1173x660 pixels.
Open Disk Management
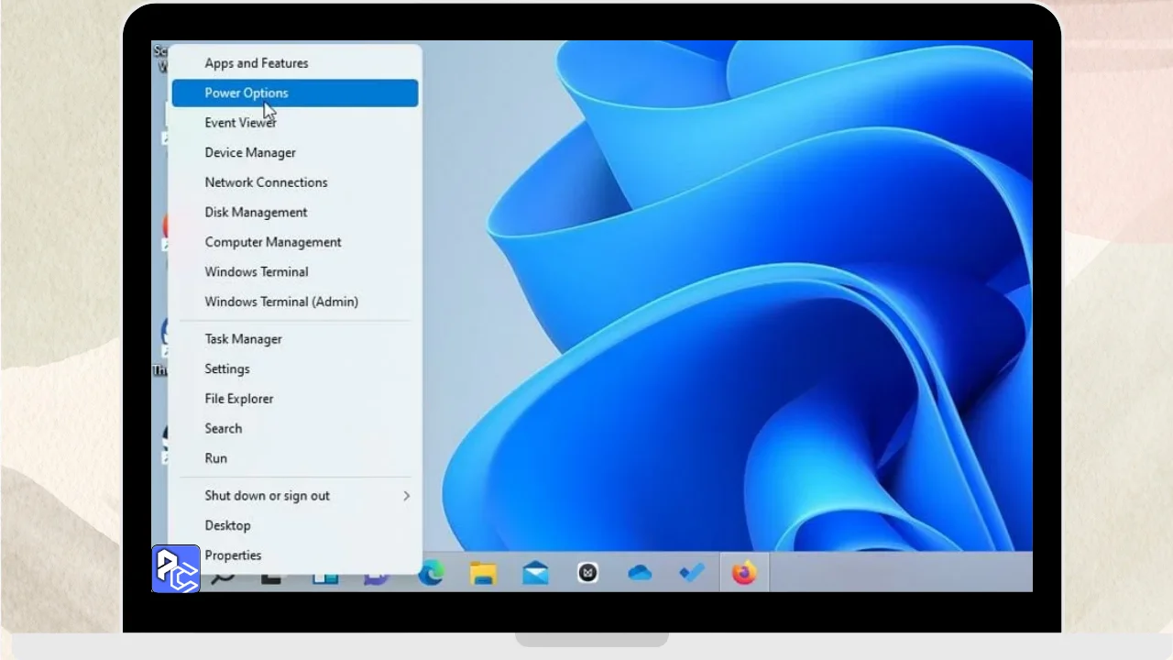tap(256, 212)
